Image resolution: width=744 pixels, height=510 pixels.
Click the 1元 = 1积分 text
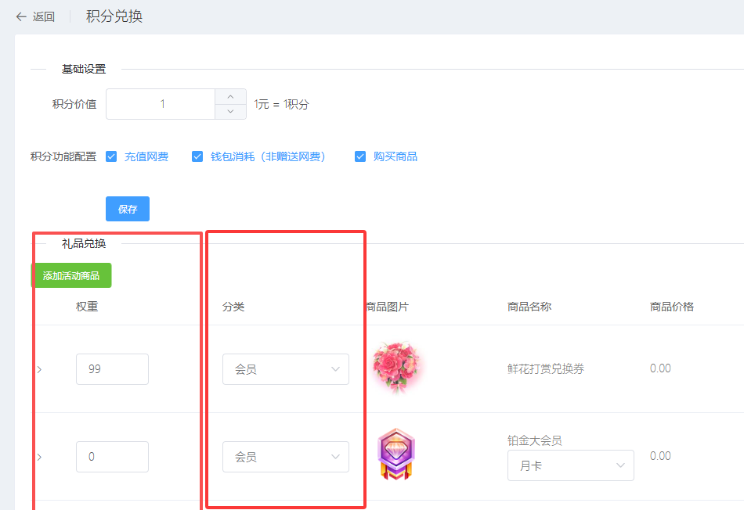tap(281, 104)
